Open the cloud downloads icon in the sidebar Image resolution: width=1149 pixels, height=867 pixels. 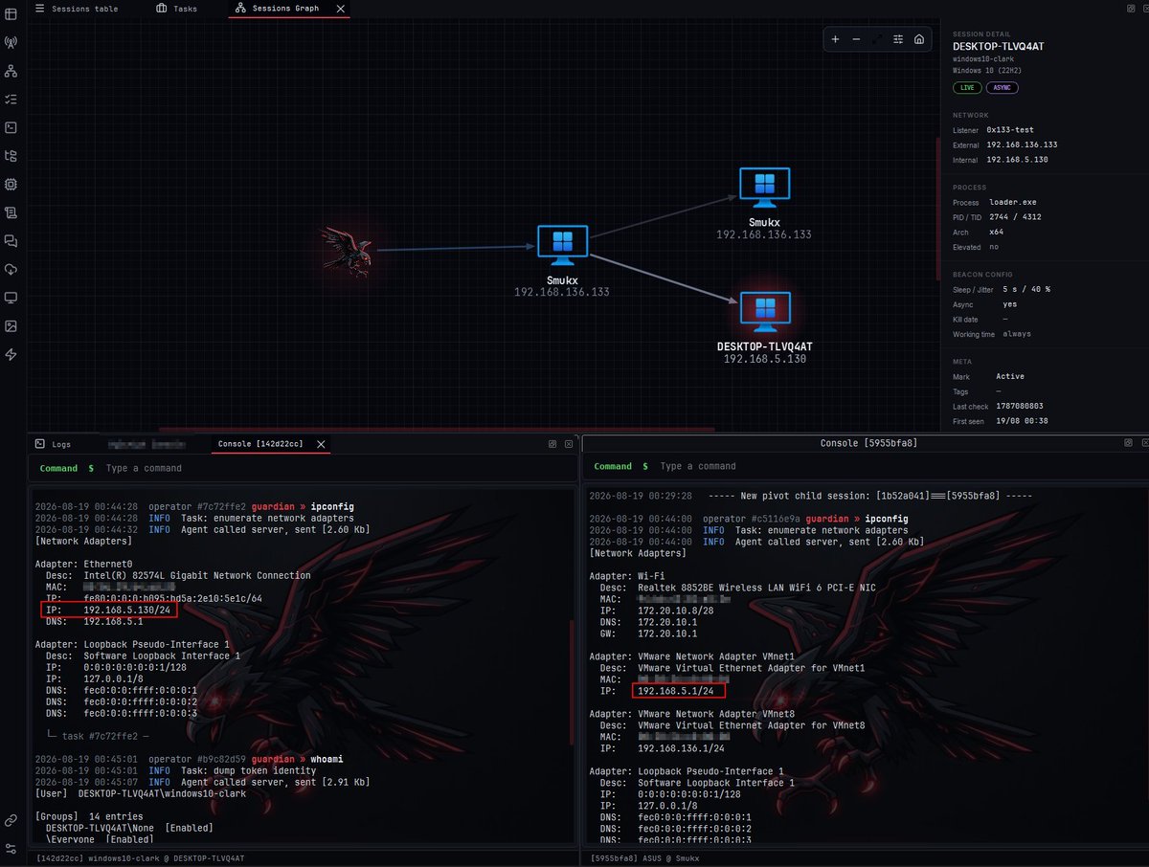click(x=11, y=269)
